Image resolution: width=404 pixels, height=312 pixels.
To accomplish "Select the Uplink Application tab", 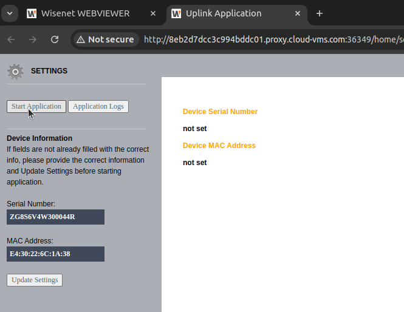I will point(231,13).
